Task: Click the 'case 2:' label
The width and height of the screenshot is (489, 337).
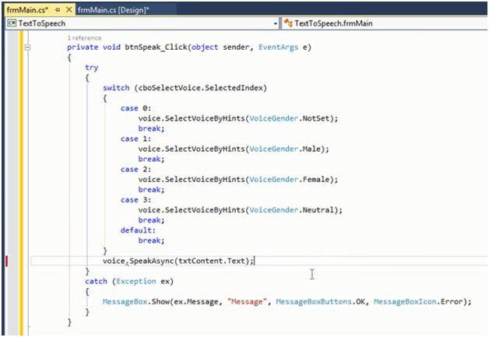Action: pos(135,170)
